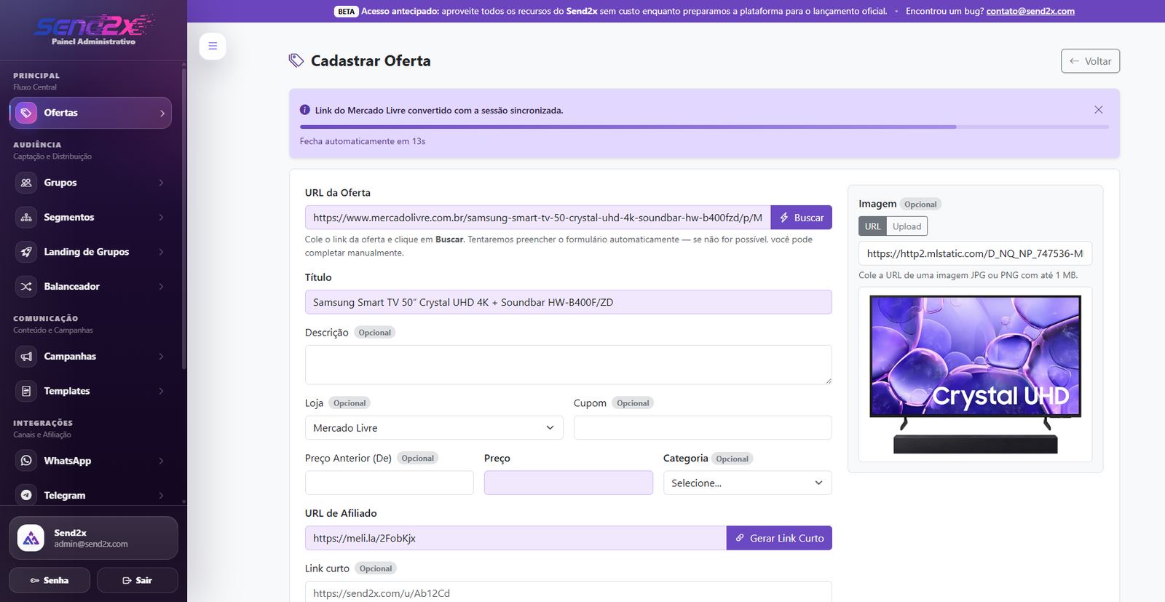Open the WhatsApp menu item
Screen dimensions: 1165x602
(x=90, y=461)
